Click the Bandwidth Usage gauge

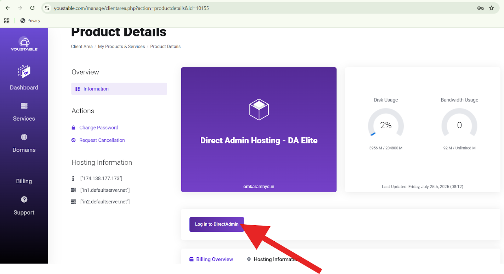coord(459,123)
